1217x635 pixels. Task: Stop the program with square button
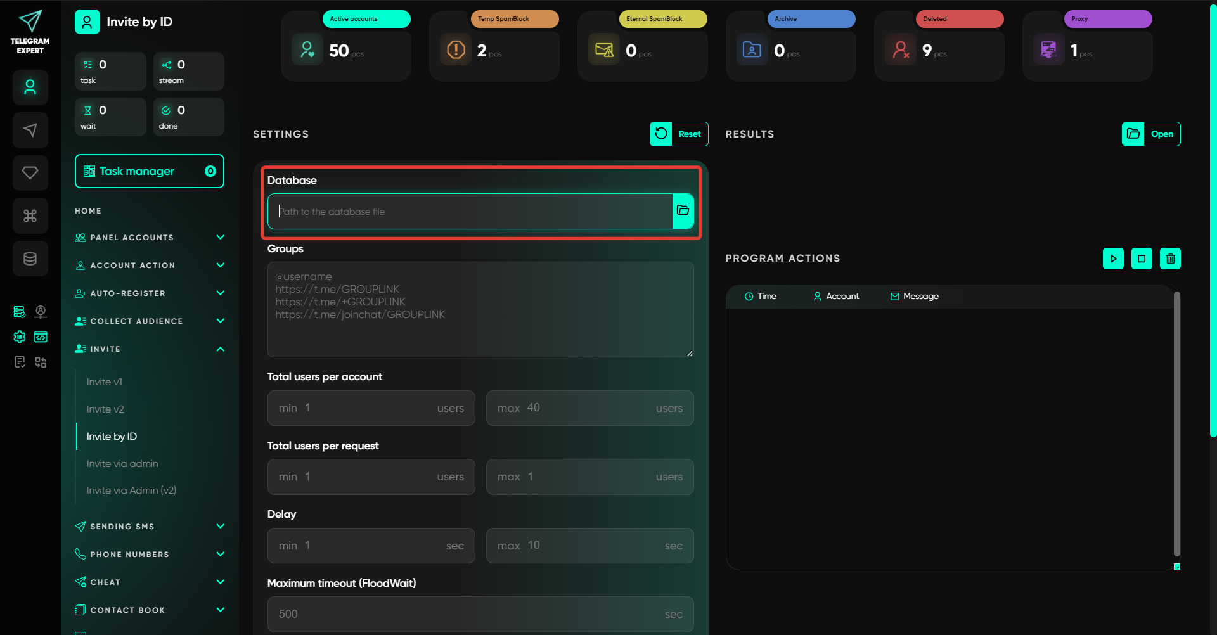[1142, 259]
